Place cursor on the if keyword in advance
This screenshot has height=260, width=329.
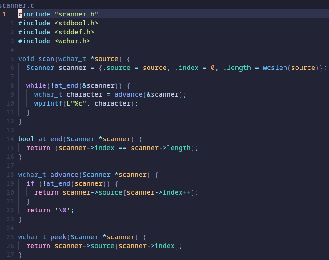click(x=30, y=183)
